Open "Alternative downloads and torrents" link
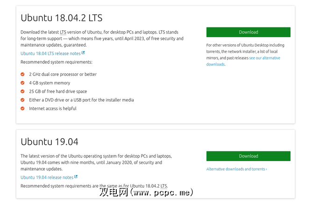Image resolution: width=313 pixels, height=203 pixels. [236, 169]
